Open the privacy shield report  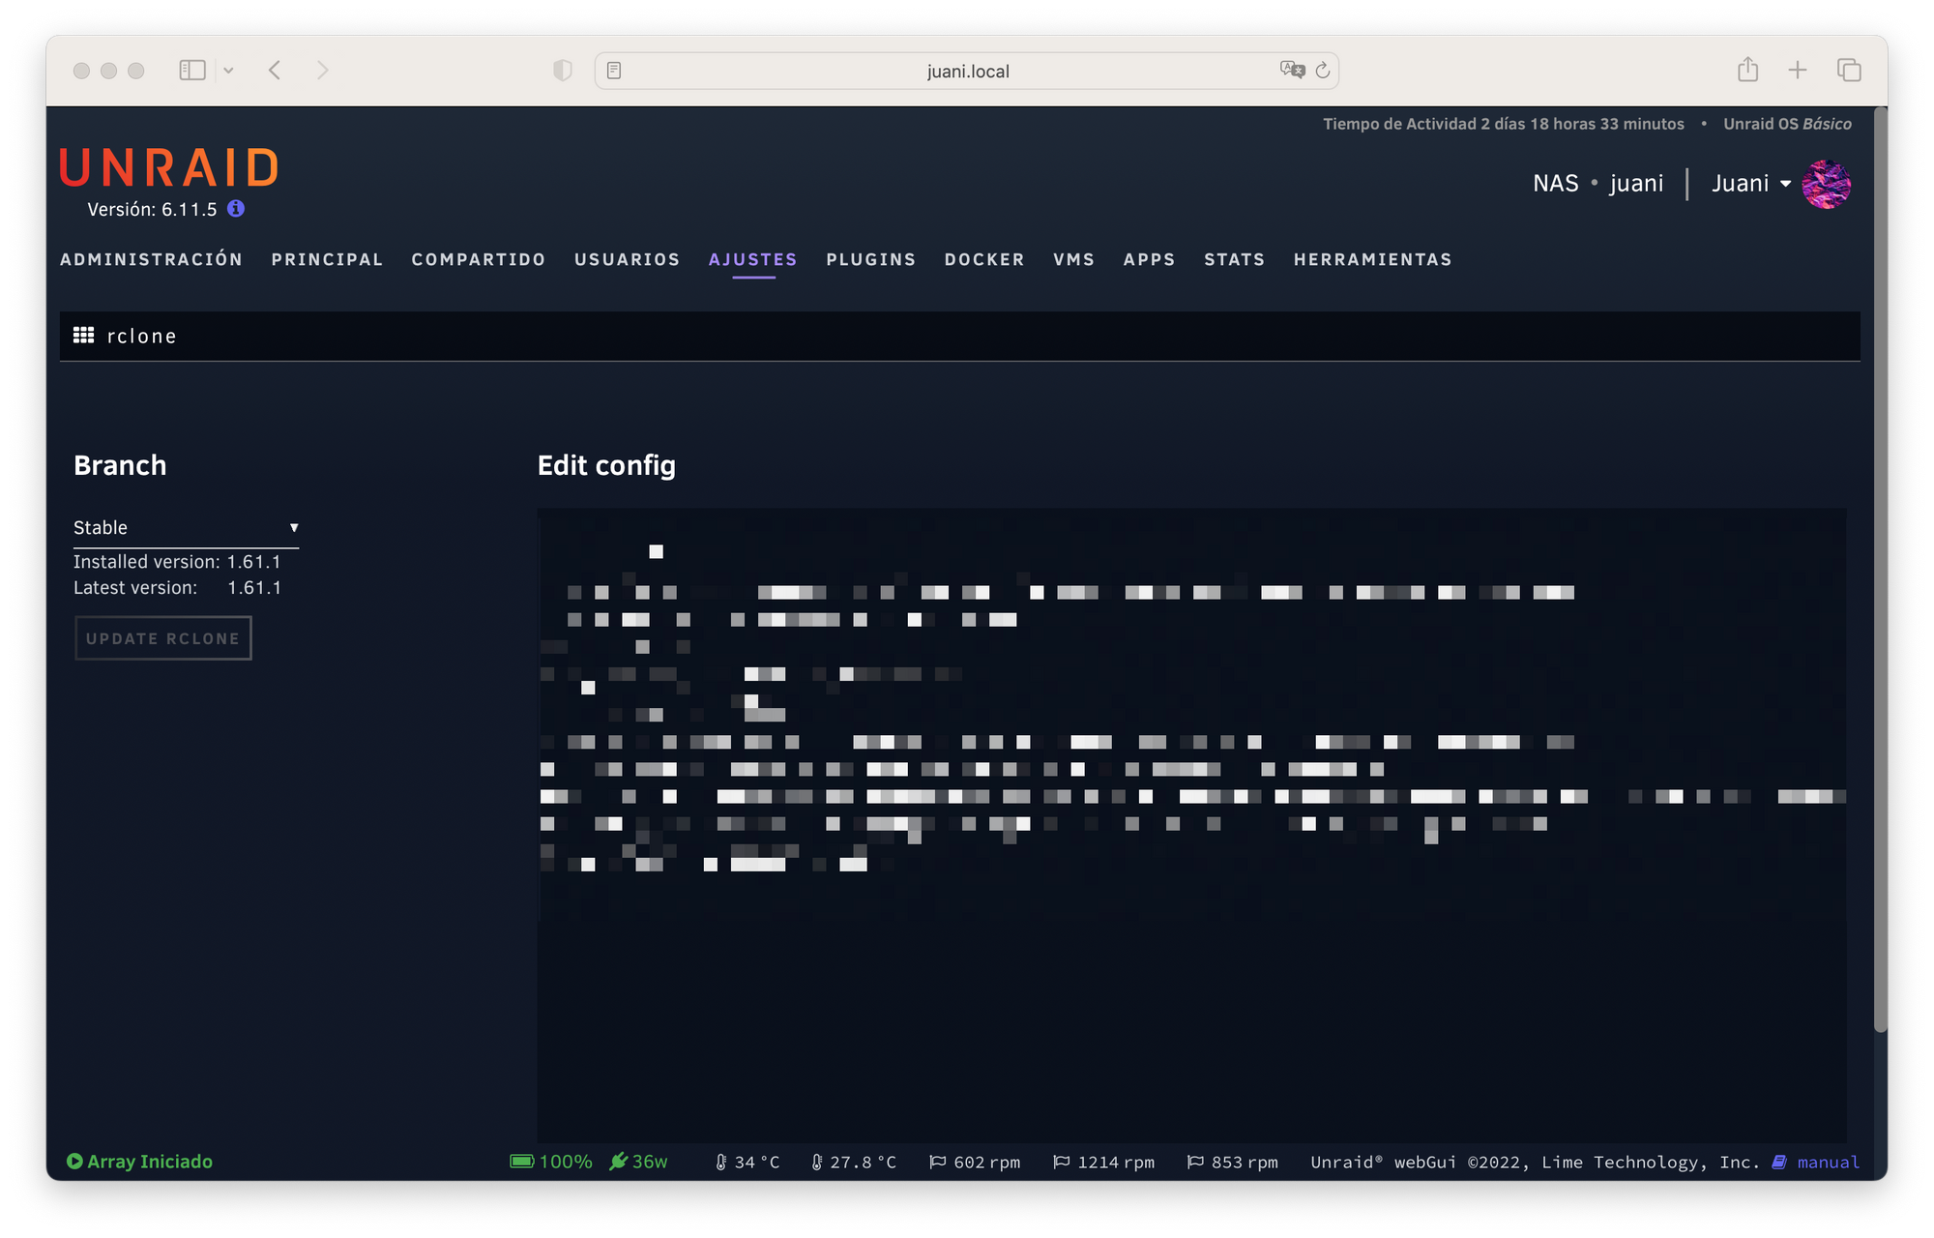coord(563,70)
